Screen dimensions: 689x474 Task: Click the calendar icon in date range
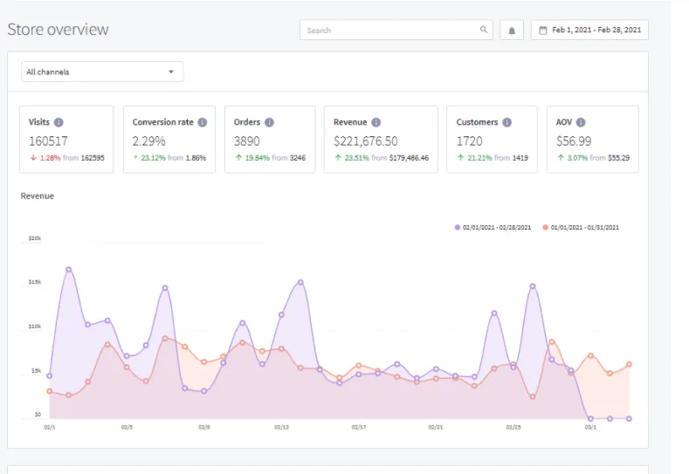coord(543,31)
